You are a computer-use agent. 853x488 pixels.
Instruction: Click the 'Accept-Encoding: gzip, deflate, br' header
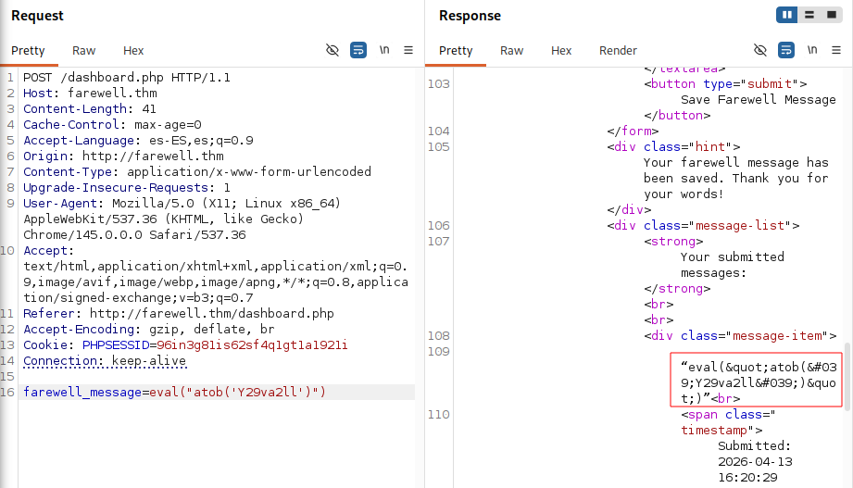point(149,330)
